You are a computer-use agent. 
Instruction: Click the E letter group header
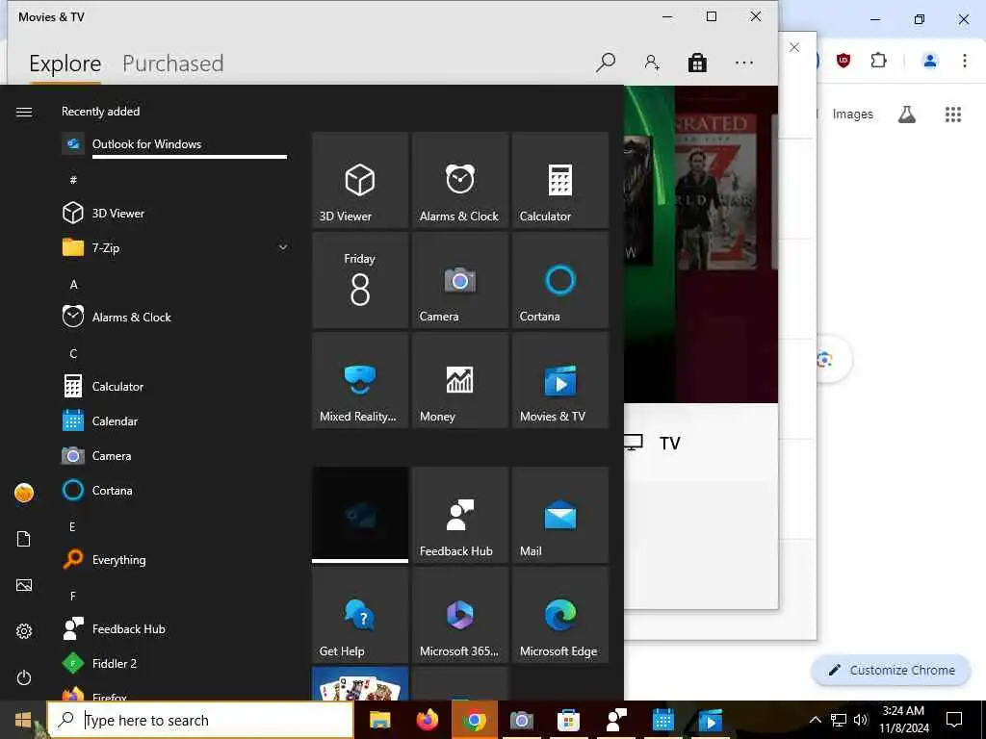[x=72, y=526]
